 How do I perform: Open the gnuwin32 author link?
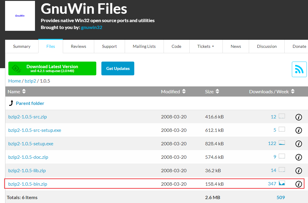(x=92, y=27)
